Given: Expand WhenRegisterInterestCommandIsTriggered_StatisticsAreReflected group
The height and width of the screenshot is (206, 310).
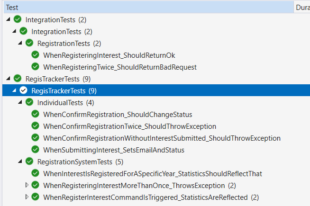Looking at the screenshot, I should tap(27, 197).
